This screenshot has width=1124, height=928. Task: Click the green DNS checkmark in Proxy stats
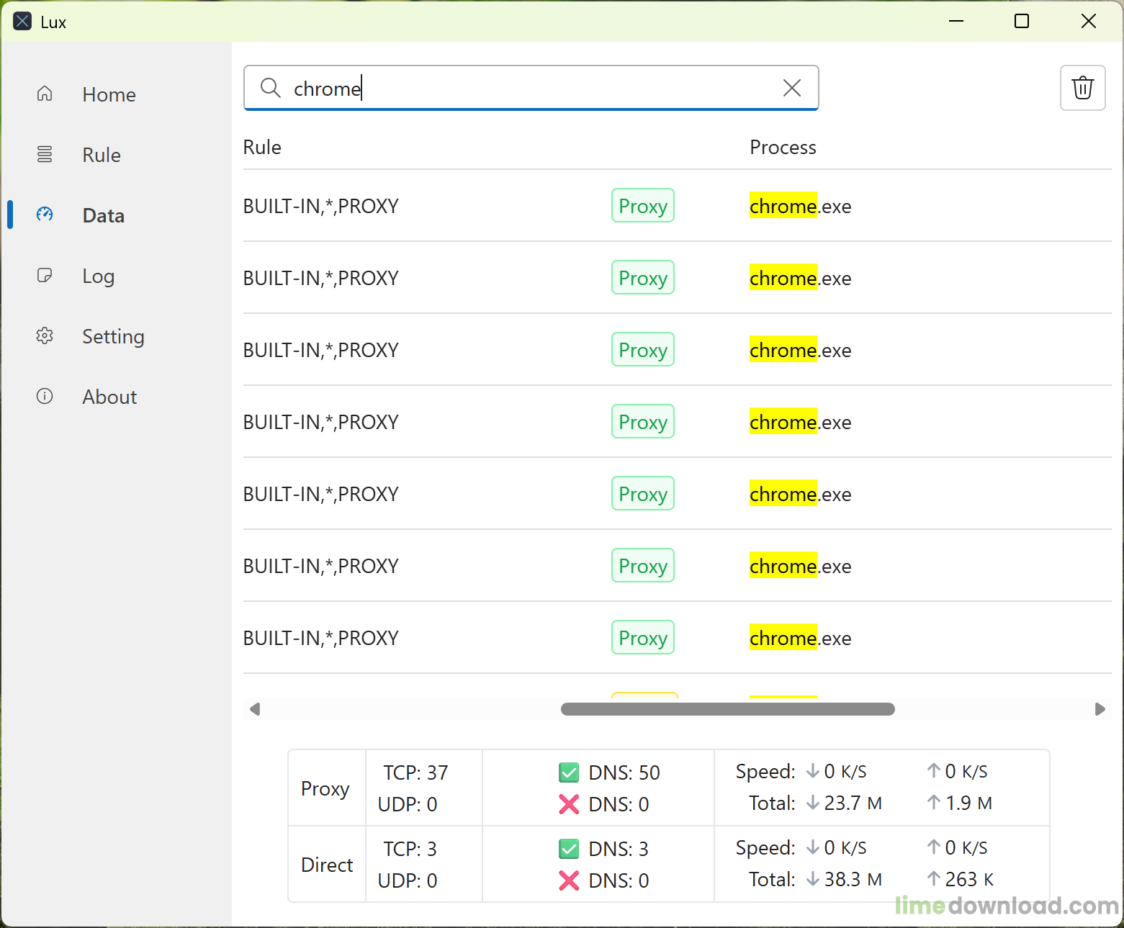pyautogui.click(x=569, y=772)
